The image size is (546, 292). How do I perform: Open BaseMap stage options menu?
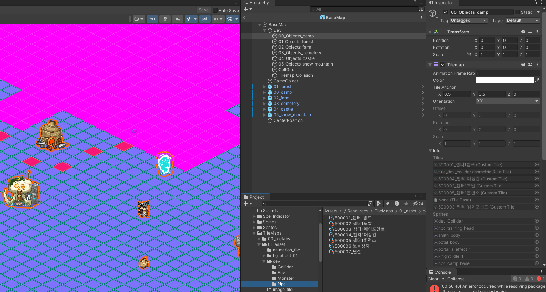pos(421,18)
